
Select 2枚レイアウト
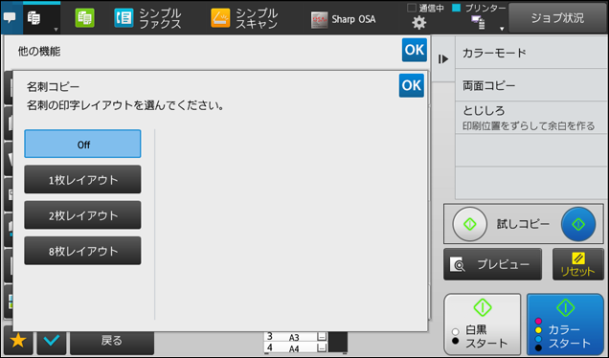(x=82, y=215)
